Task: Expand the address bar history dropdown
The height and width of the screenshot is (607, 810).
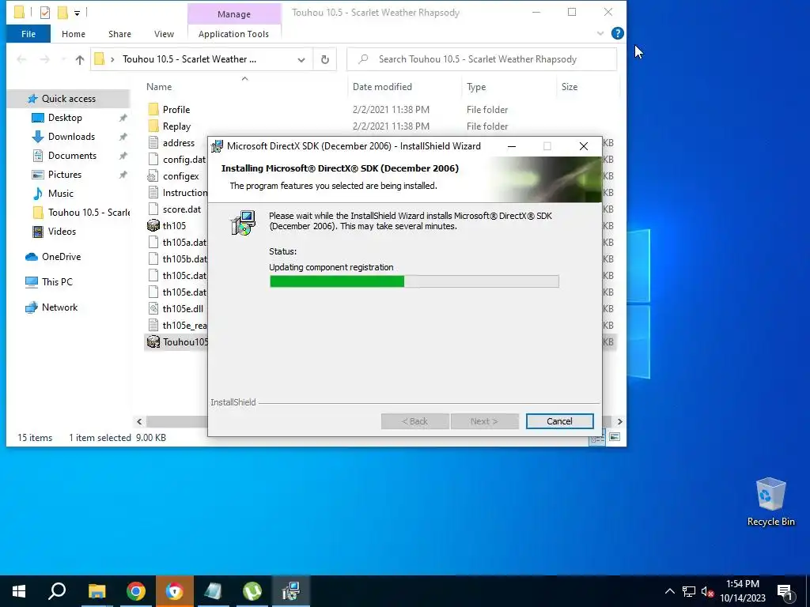Action: (301, 59)
